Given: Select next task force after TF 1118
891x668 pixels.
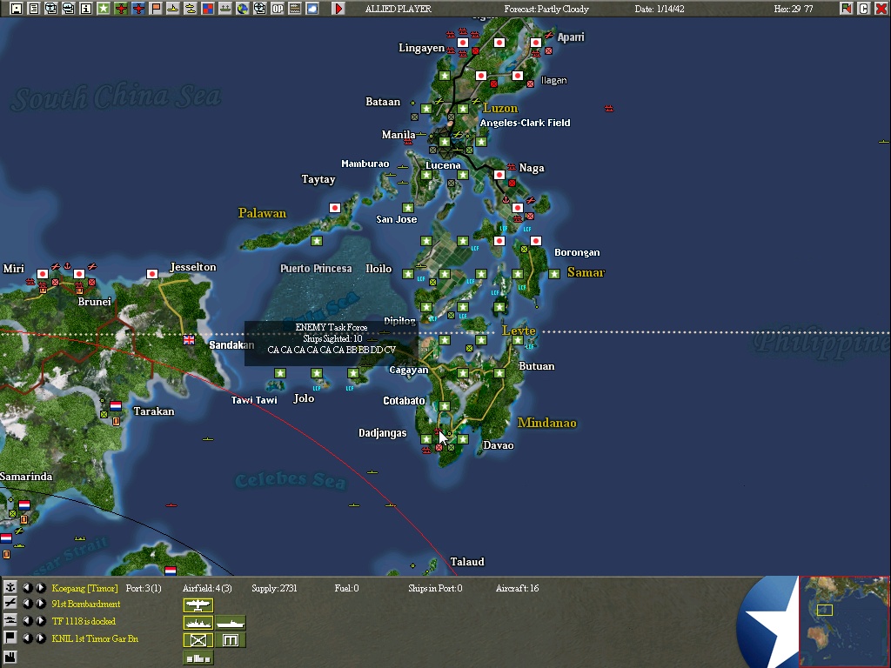Looking at the screenshot, I should (41, 621).
